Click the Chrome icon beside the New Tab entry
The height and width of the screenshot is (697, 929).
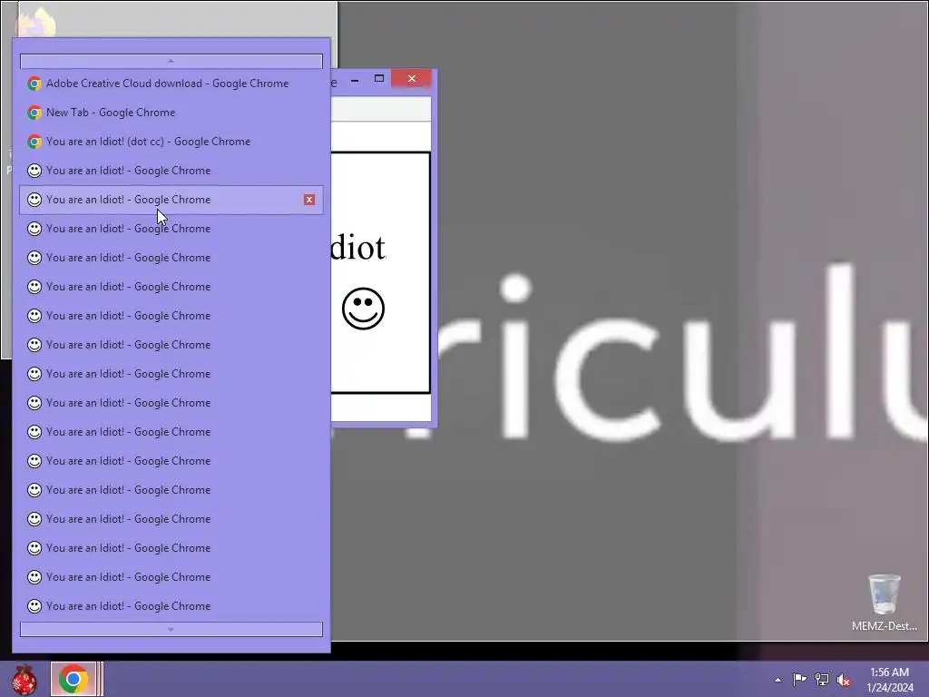click(34, 113)
